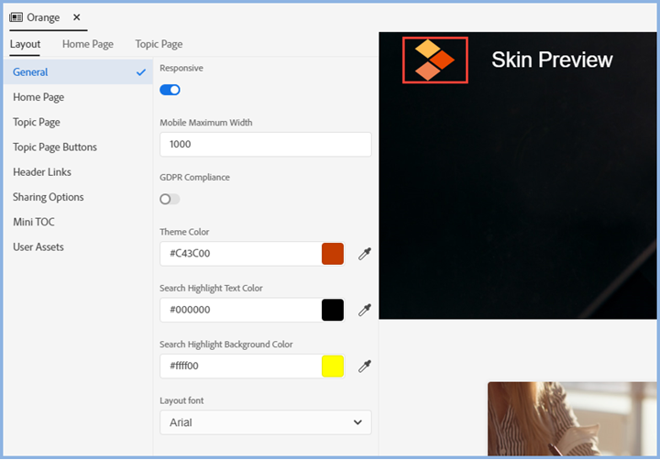660x460 pixels.
Task: Enable the GDPR Compliance toggle
Action: coord(170,199)
